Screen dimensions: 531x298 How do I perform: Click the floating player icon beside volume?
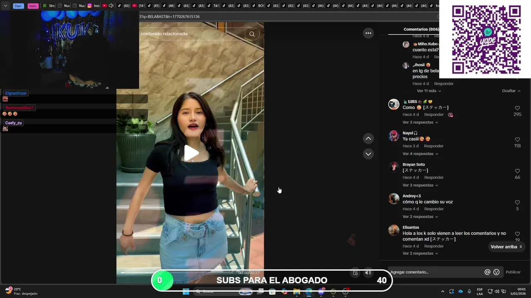coord(356,273)
